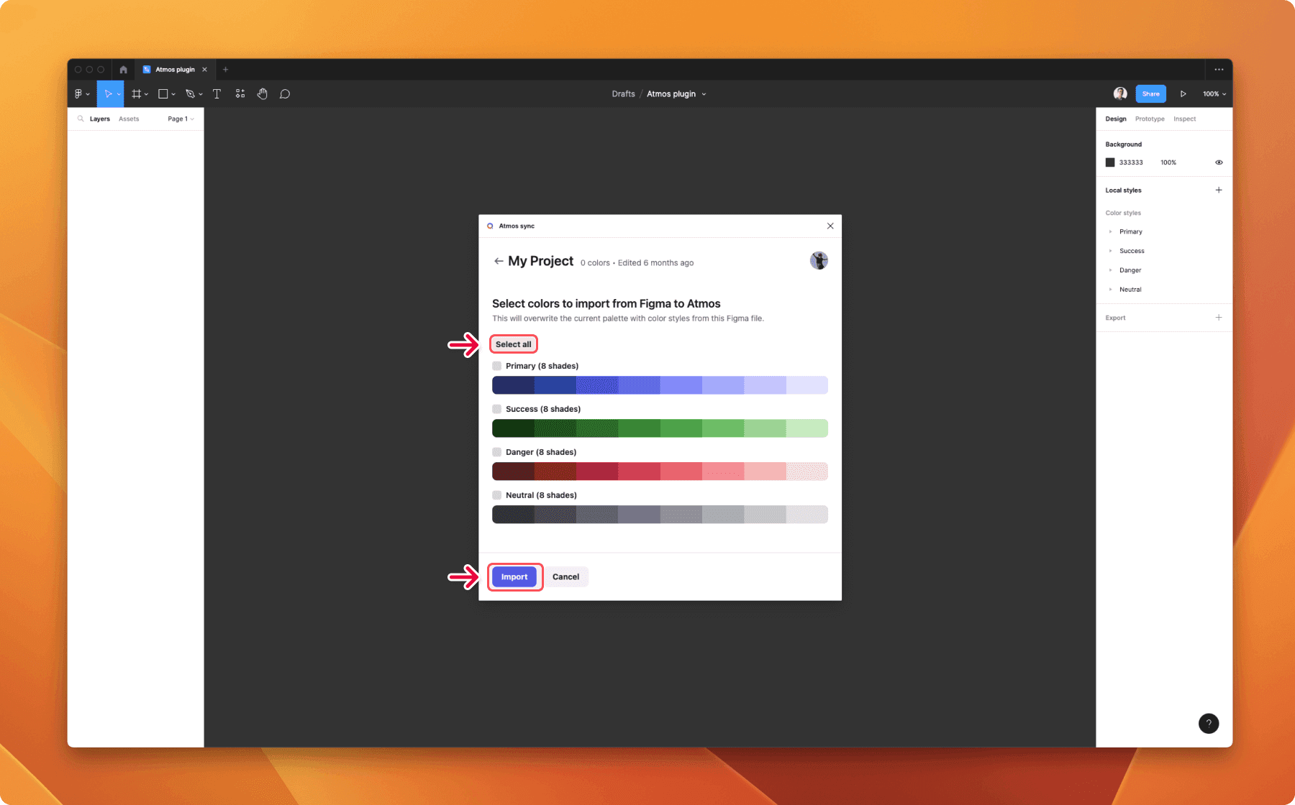Click the Select all button
The width and height of the screenshot is (1295, 805).
point(513,344)
